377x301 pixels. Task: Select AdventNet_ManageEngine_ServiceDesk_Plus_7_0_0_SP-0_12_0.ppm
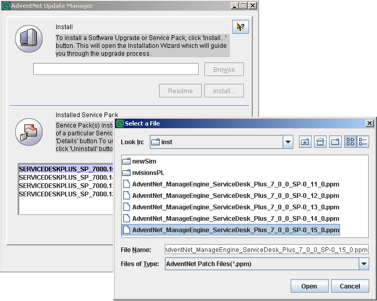236,195
